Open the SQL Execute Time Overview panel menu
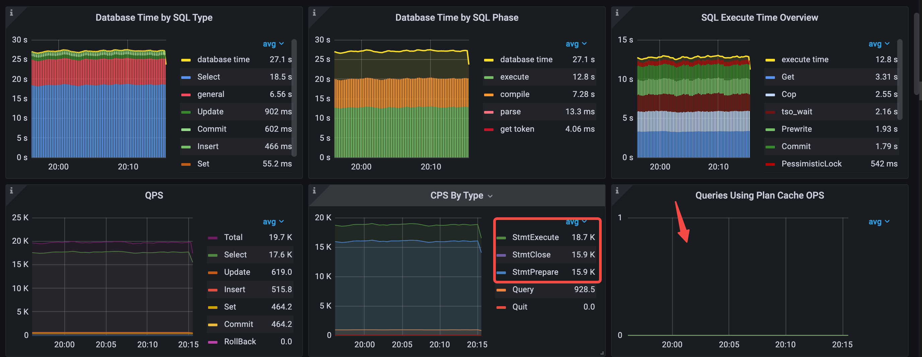922x357 pixels. [760, 17]
